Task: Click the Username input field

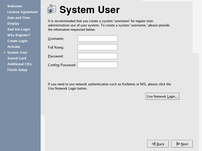Action: tap(97, 39)
